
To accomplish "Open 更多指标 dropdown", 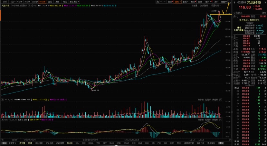I will point(211,143).
